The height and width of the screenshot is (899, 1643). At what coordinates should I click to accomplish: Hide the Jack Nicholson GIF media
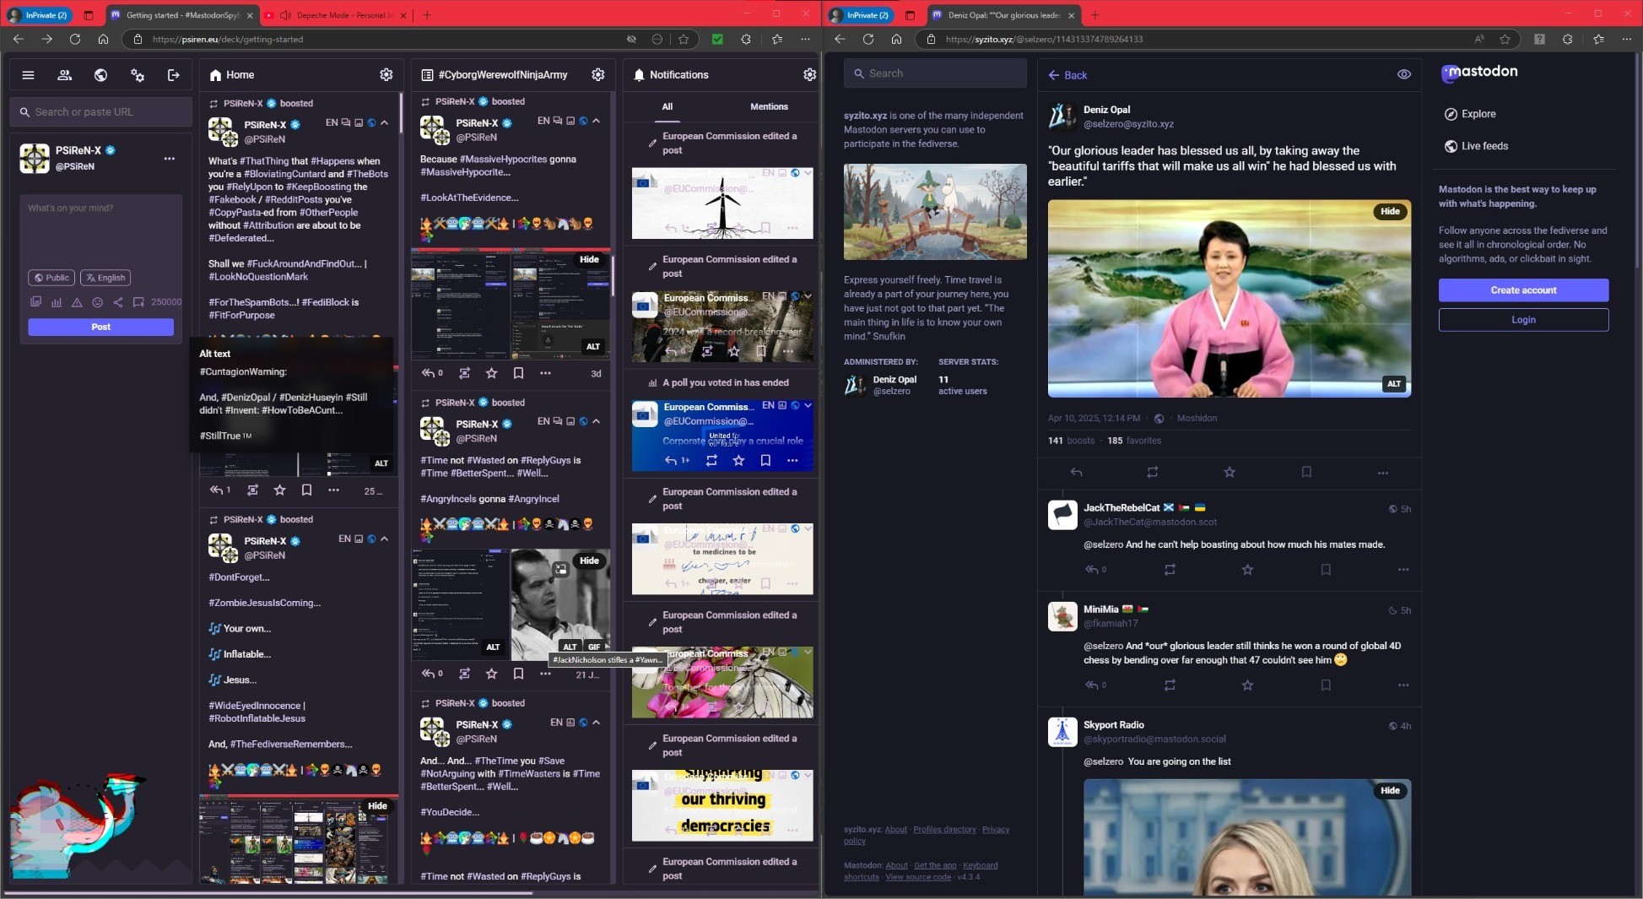[589, 561]
